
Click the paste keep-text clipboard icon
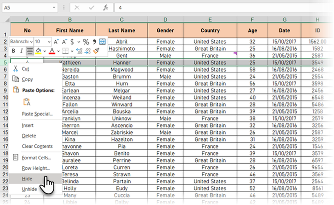tap(27, 102)
